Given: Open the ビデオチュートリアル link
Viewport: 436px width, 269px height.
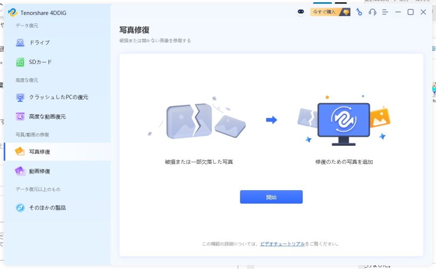Looking at the screenshot, I should (x=282, y=244).
